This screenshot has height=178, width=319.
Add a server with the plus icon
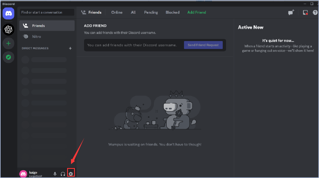pos(8,43)
